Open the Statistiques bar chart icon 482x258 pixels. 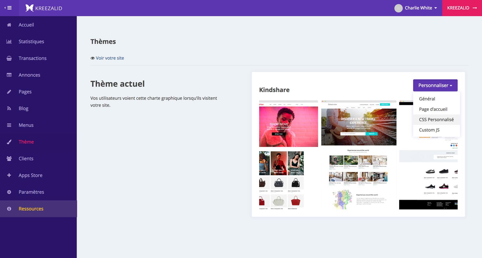pos(9,42)
